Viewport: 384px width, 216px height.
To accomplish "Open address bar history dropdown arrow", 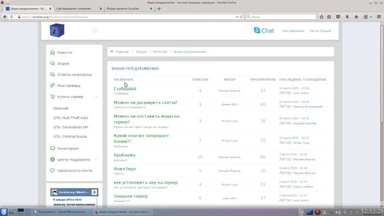I will pos(237,17).
